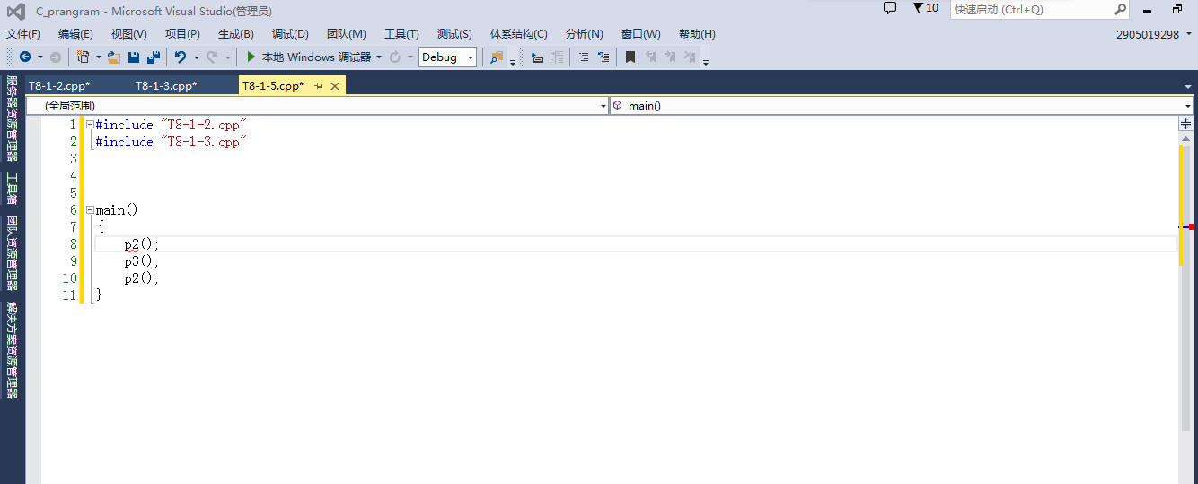Click the uncomment selected lines icon
1198x484 pixels.
603,57
